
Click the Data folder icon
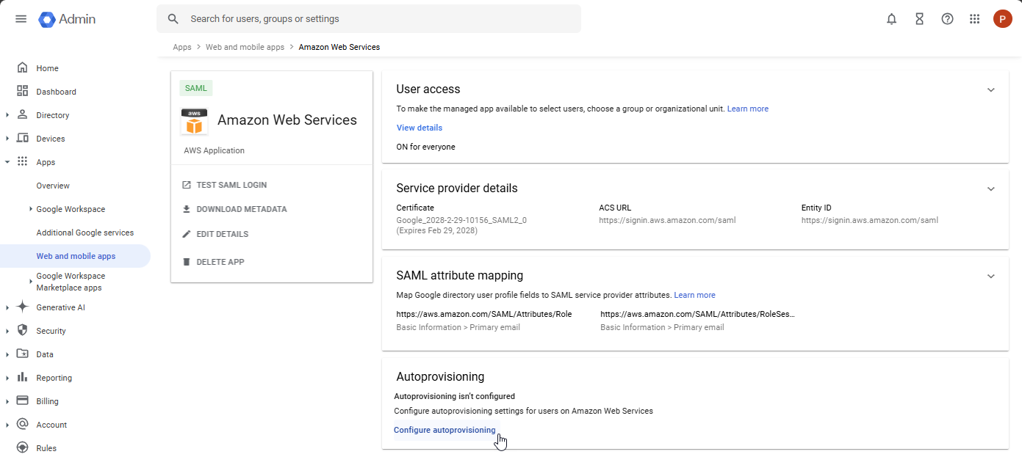click(x=22, y=354)
